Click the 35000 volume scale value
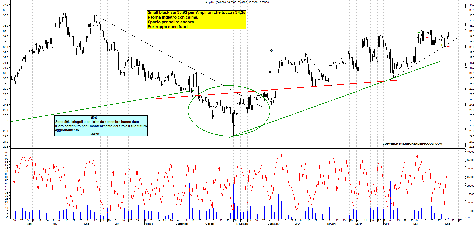The width and height of the screenshot is (475, 225). (x=470, y=160)
